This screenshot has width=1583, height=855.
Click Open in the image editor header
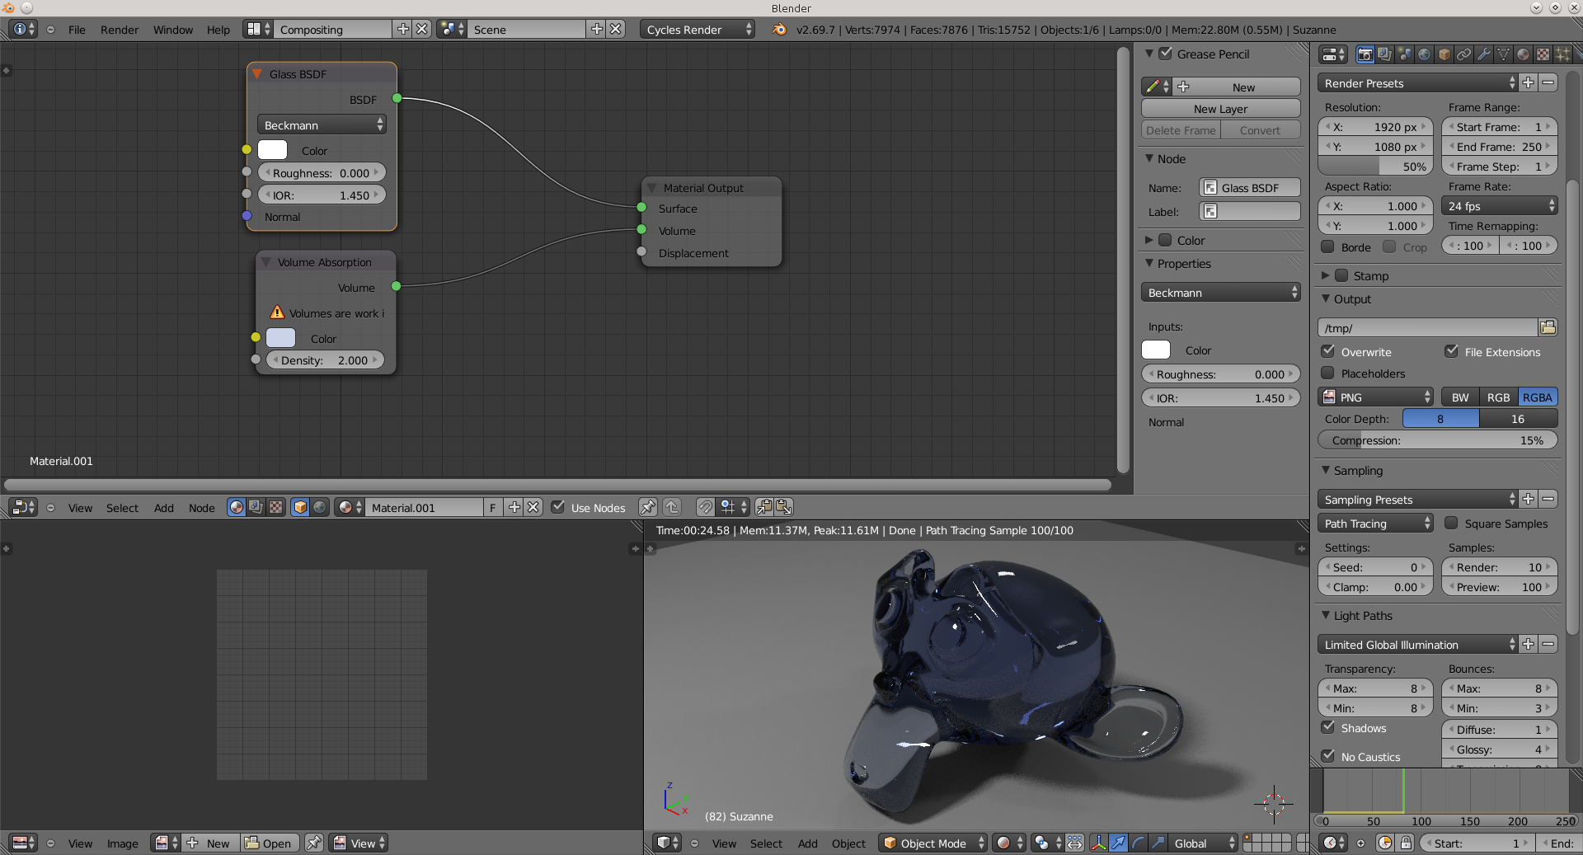point(269,843)
